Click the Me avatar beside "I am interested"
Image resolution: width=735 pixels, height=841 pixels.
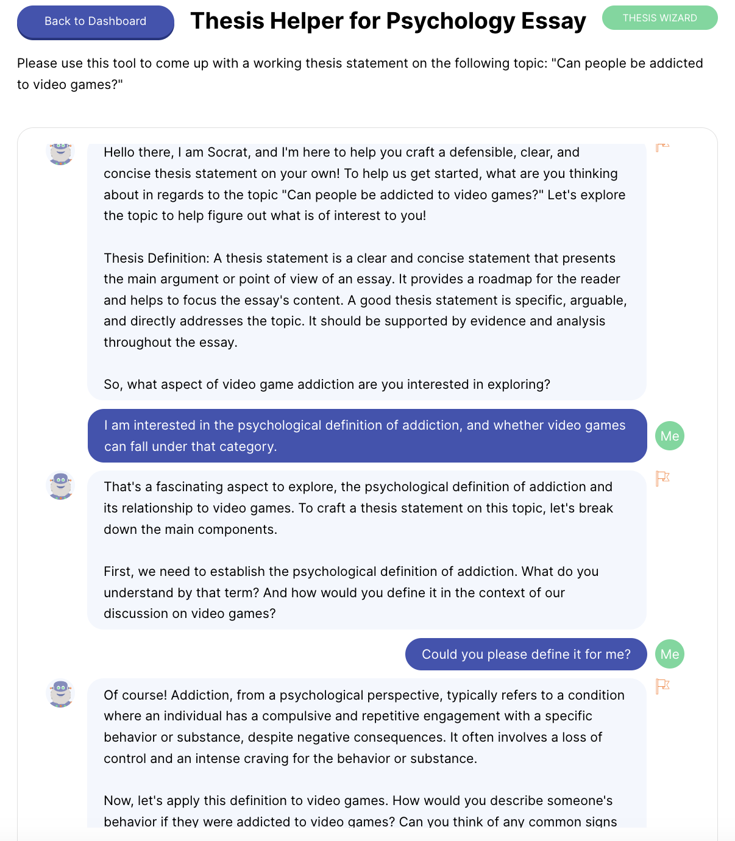(669, 436)
